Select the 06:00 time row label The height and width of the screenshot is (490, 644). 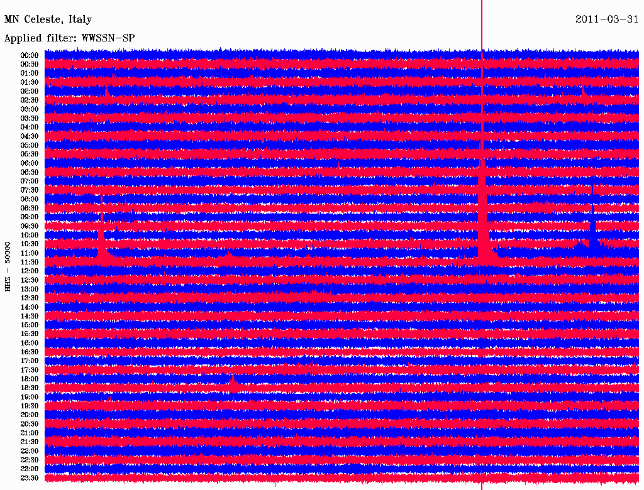coord(30,163)
